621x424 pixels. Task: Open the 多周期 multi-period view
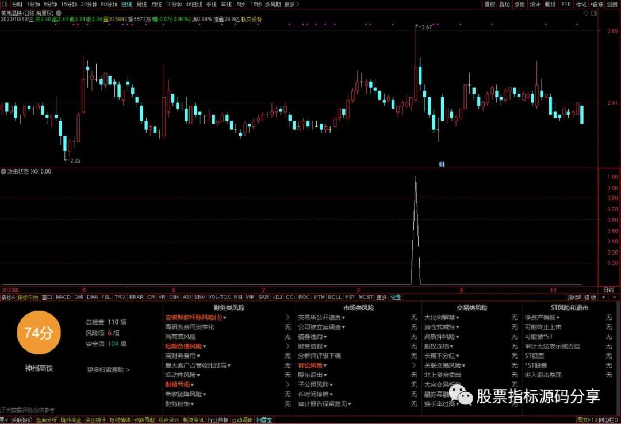(273, 5)
